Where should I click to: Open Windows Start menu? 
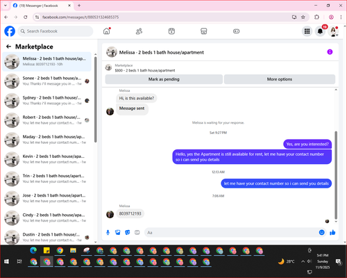pyautogui.click(x=6, y=261)
